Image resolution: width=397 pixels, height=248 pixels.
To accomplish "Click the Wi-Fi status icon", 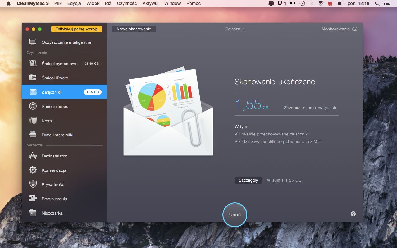I will pyautogui.click(x=320, y=3).
